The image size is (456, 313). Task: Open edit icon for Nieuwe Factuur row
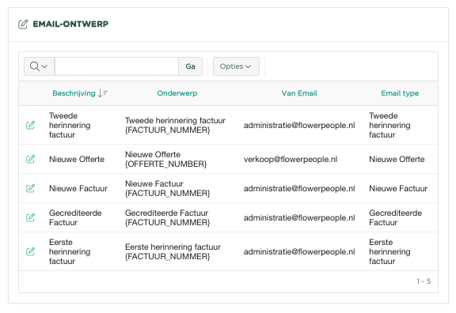click(x=30, y=188)
